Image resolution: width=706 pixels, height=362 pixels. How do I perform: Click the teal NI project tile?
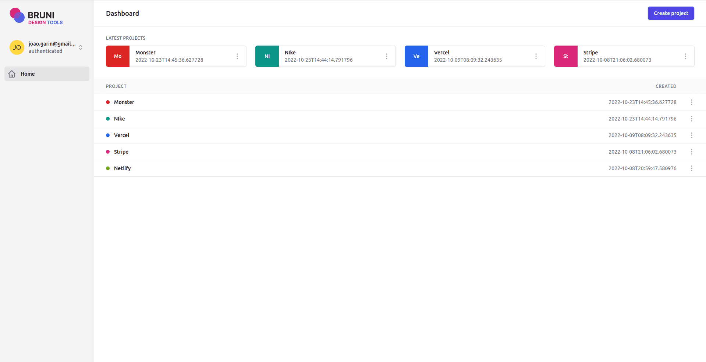click(x=267, y=56)
